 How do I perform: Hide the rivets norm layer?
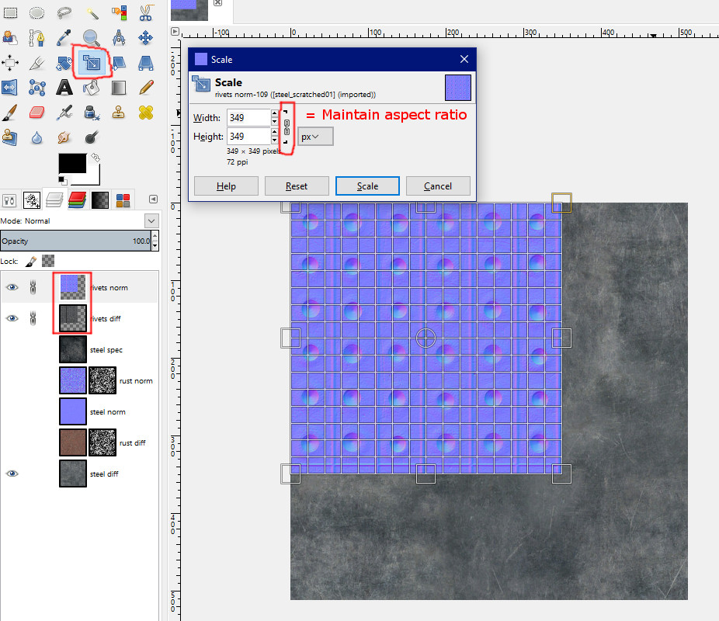point(12,287)
